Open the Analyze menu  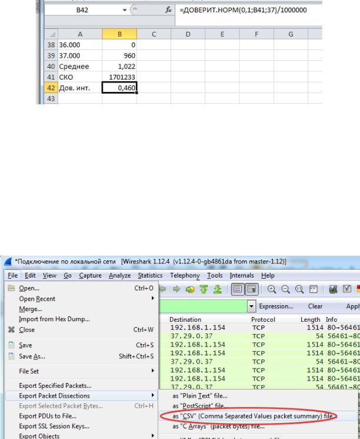(119, 276)
